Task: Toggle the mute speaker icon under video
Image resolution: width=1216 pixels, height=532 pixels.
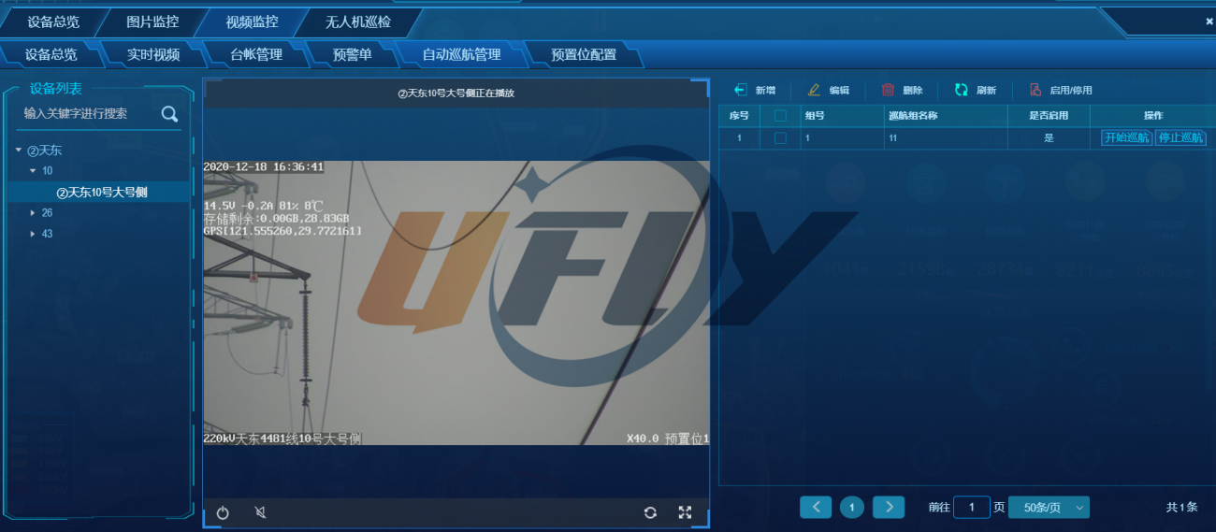Action: click(x=261, y=512)
